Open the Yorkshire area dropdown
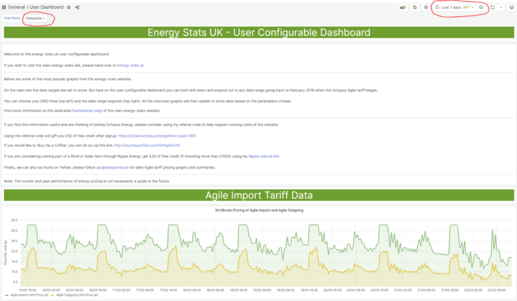 click(35, 18)
